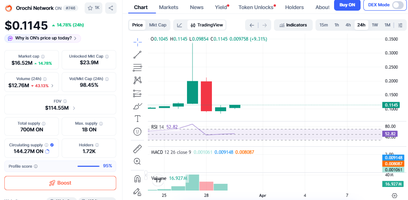Set chart interval to 1h
Viewport: 408px width, 200px height.
[x=337, y=25]
